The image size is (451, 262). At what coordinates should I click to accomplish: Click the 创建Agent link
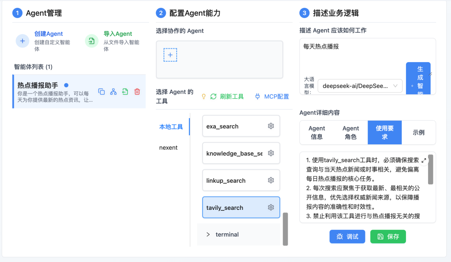pos(48,34)
